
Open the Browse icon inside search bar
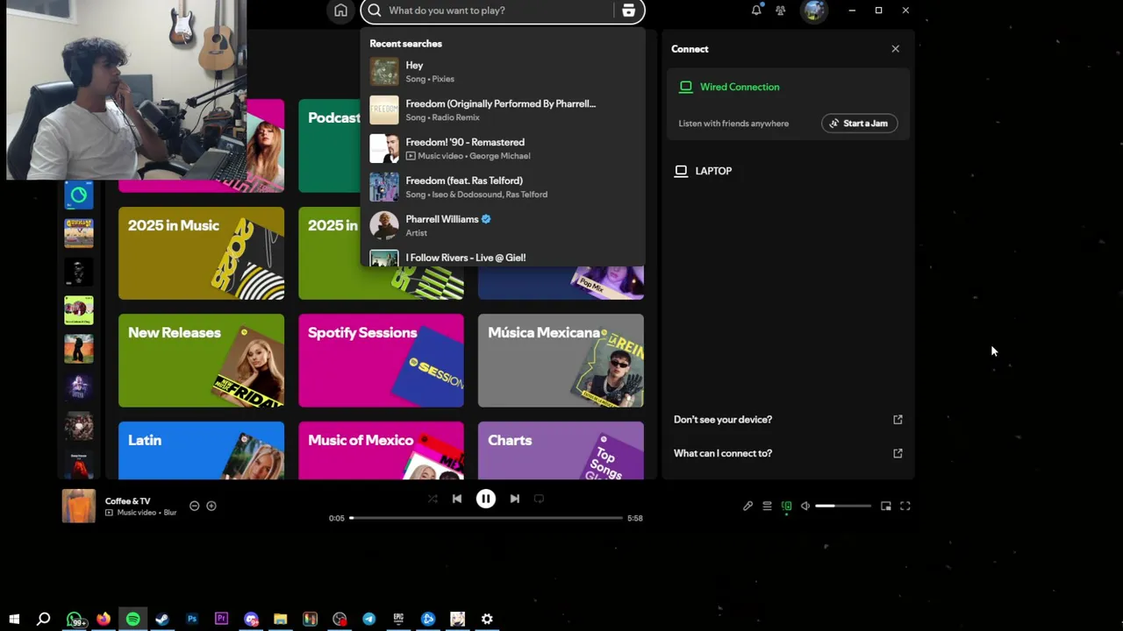[x=628, y=11]
